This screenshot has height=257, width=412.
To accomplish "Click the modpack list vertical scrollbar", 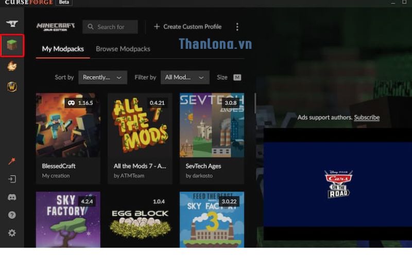I will click(x=255, y=103).
